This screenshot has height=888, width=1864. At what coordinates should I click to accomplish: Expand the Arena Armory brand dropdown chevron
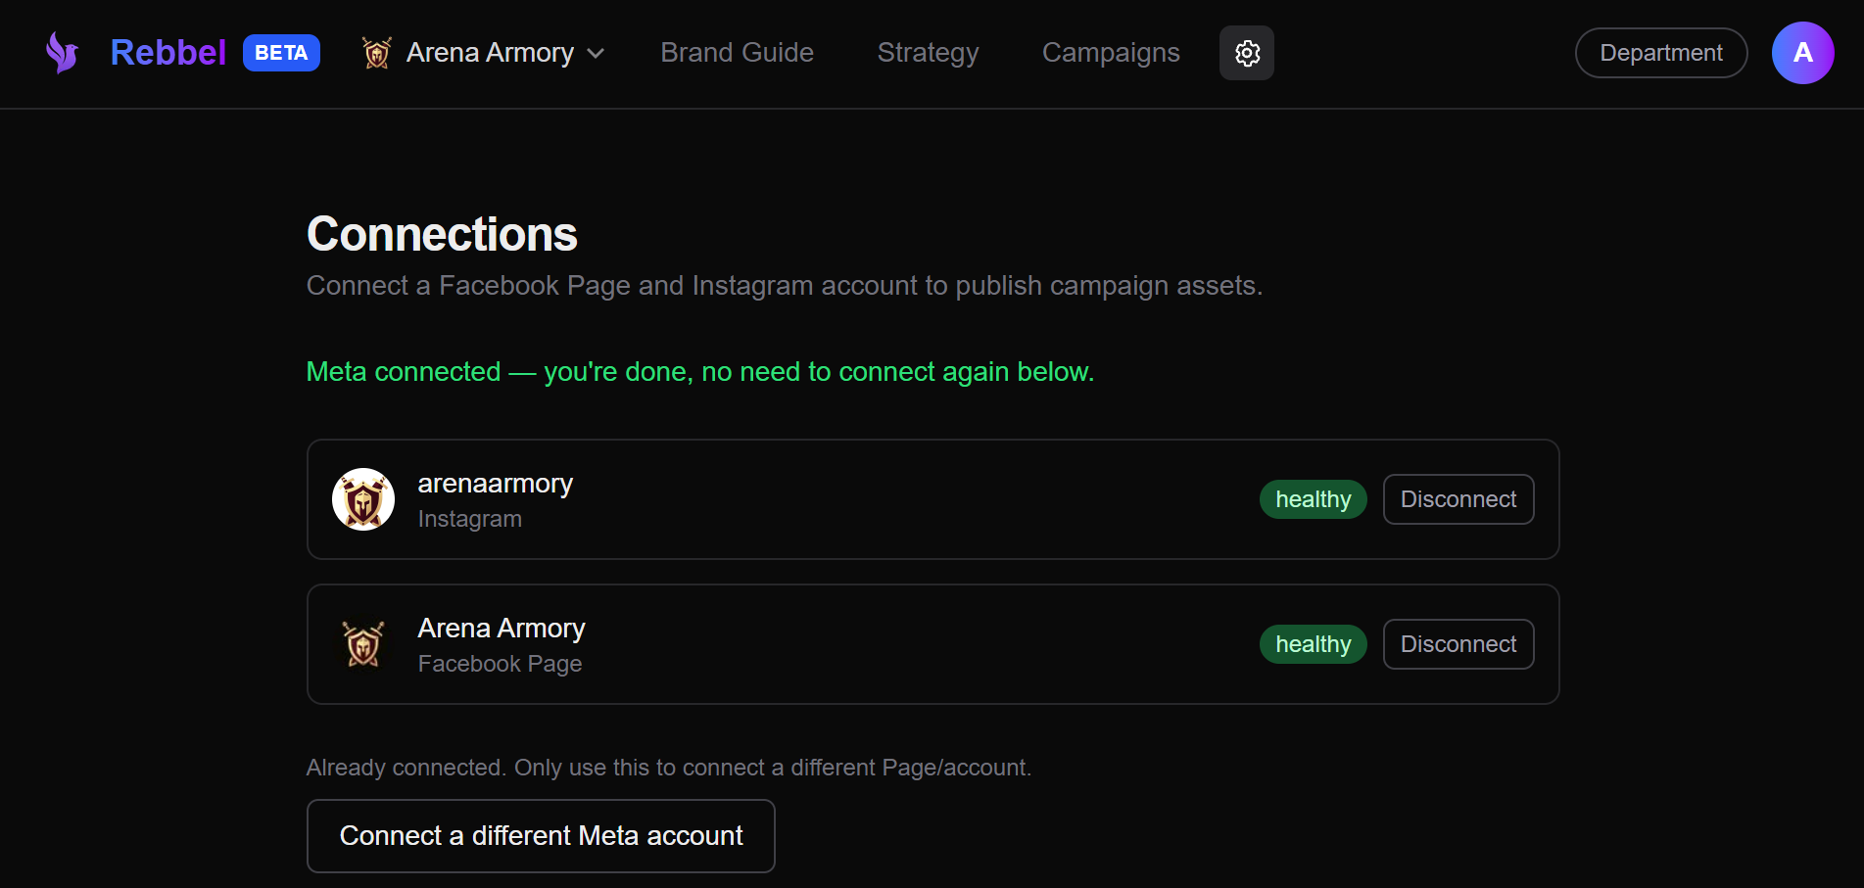click(596, 53)
